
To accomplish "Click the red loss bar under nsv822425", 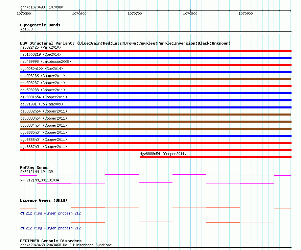I will pyautogui.click(x=156, y=51).
